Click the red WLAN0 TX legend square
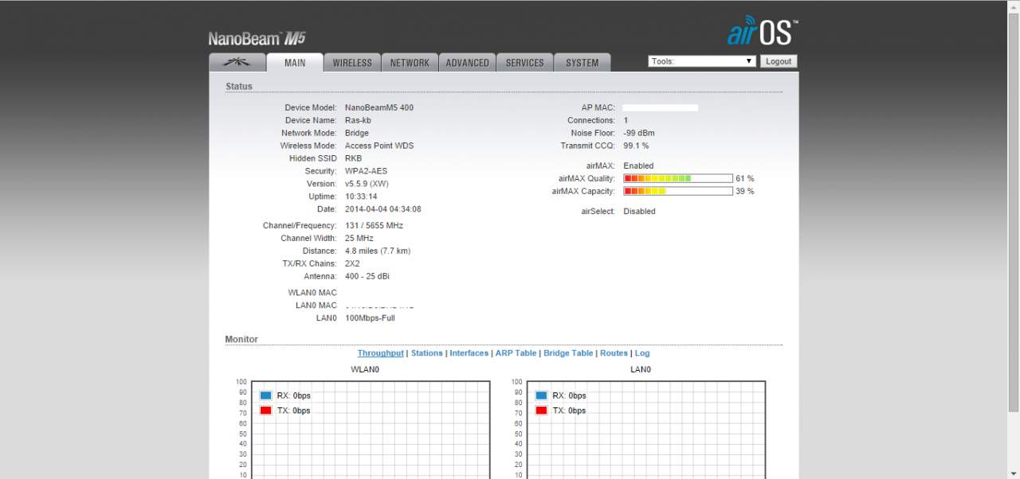The width and height of the screenshot is (1020, 479). point(265,411)
